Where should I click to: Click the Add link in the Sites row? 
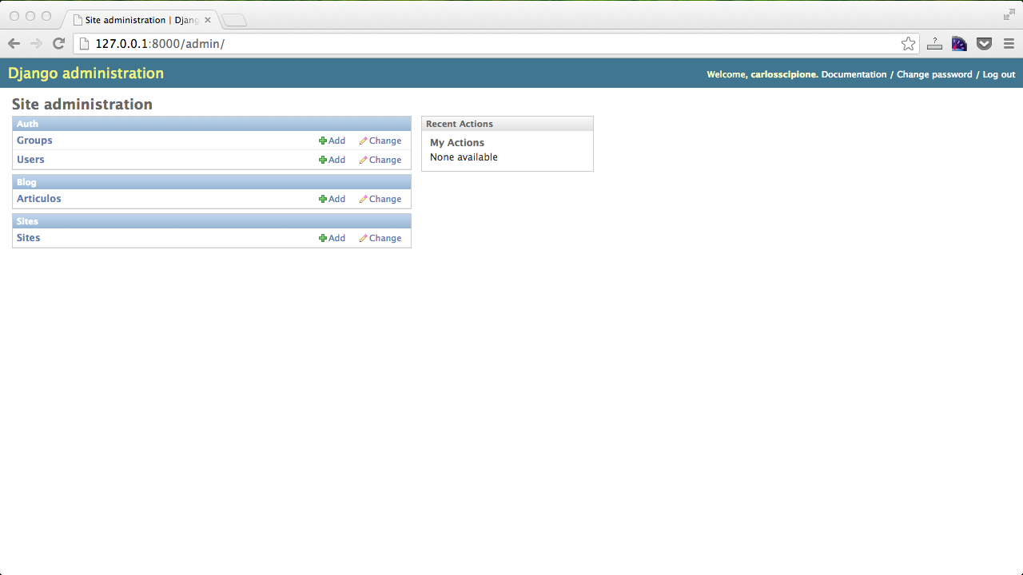(x=336, y=238)
